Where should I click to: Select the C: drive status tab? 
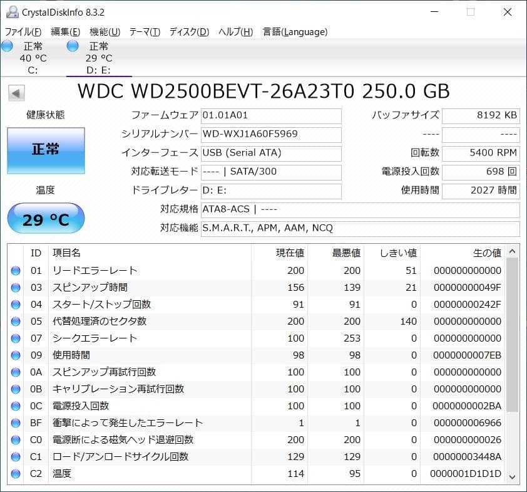pyautogui.click(x=33, y=58)
